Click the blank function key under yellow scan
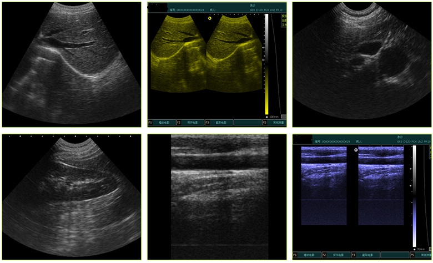The height and width of the screenshot is (263, 433). pyautogui.click(x=248, y=122)
